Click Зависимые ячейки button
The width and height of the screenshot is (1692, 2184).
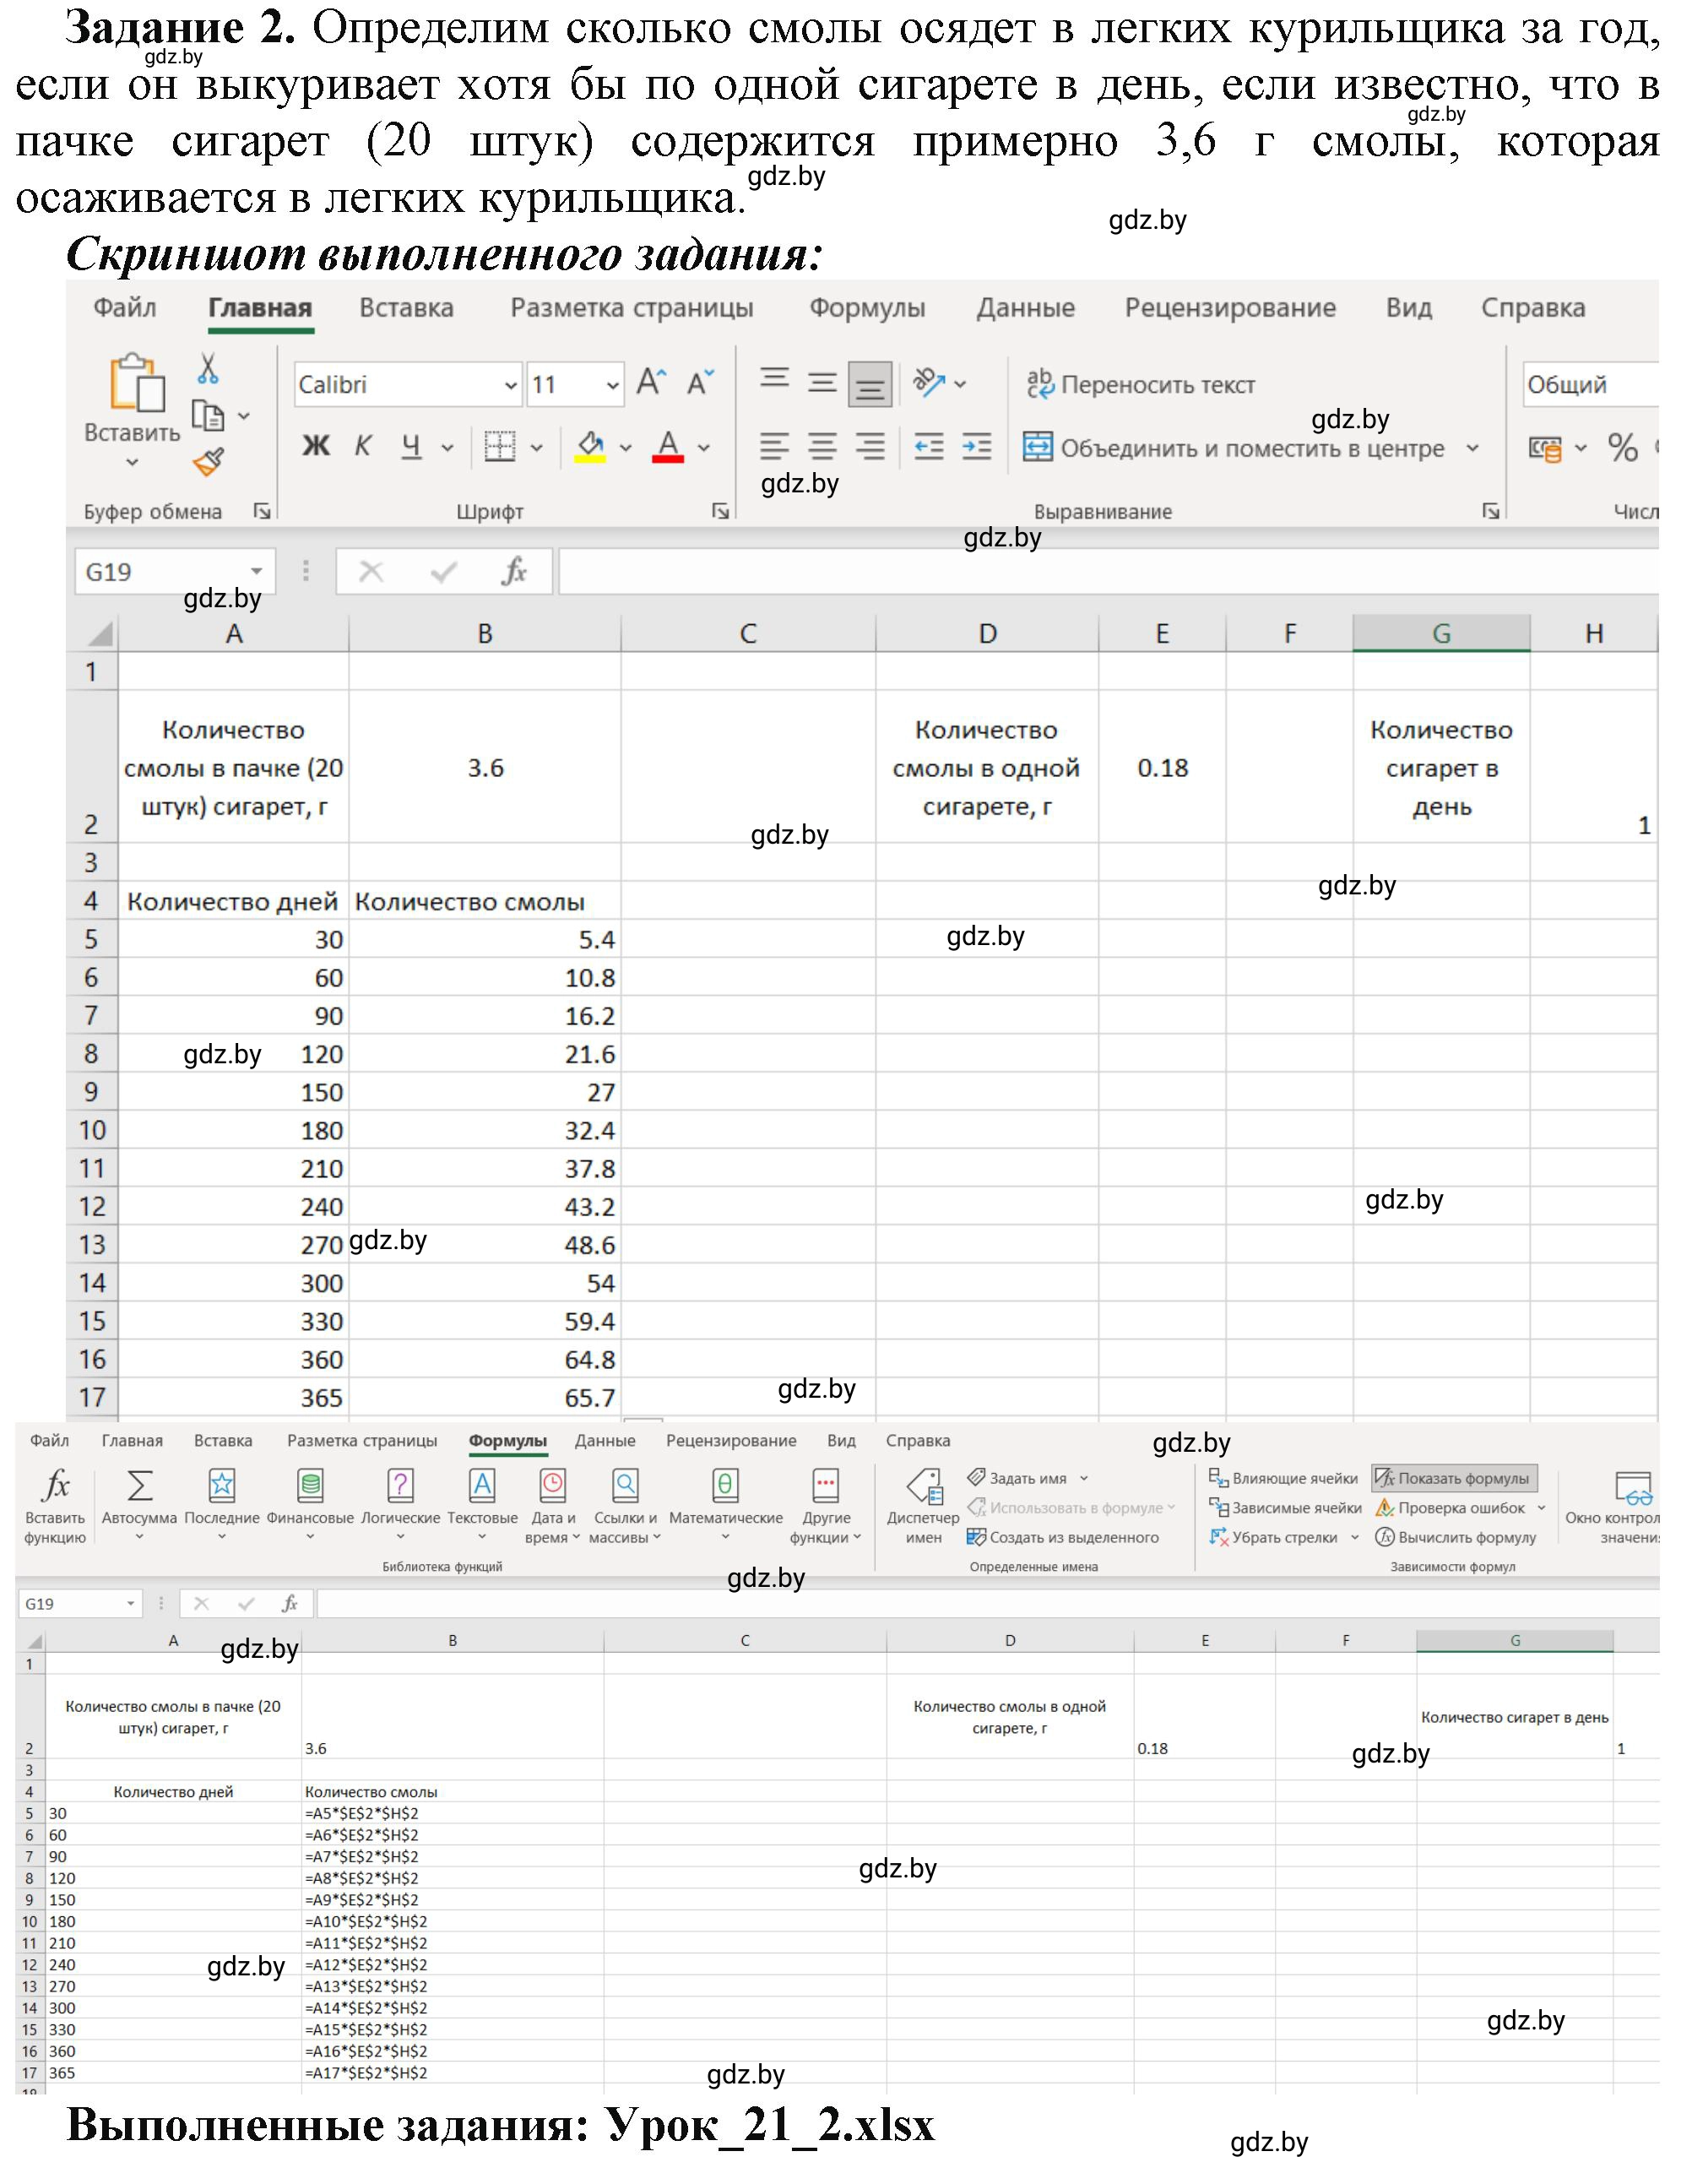click(x=1286, y=1508)
